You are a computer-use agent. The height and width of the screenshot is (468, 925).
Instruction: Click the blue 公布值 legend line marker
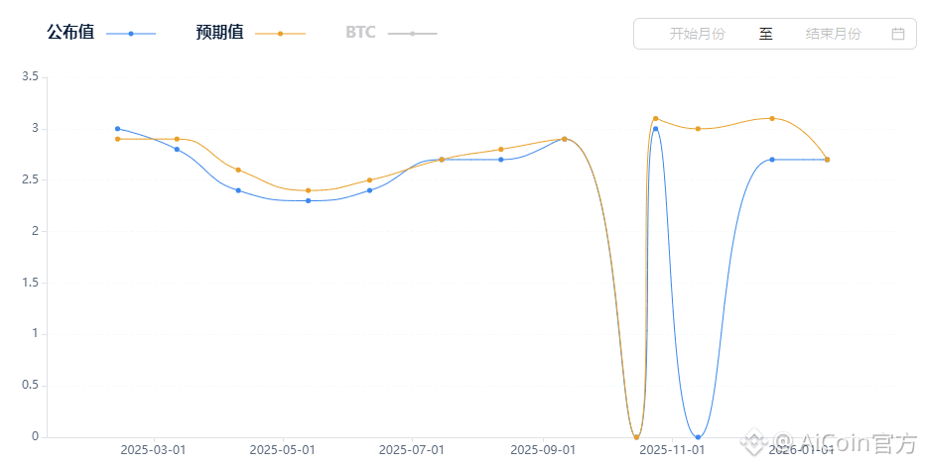click(x=131, y=34)
